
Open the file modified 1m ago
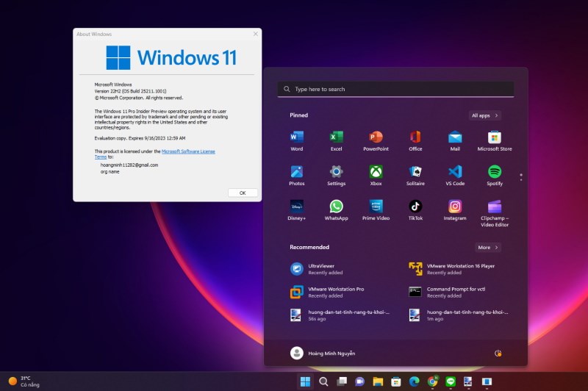coord(459,315)
